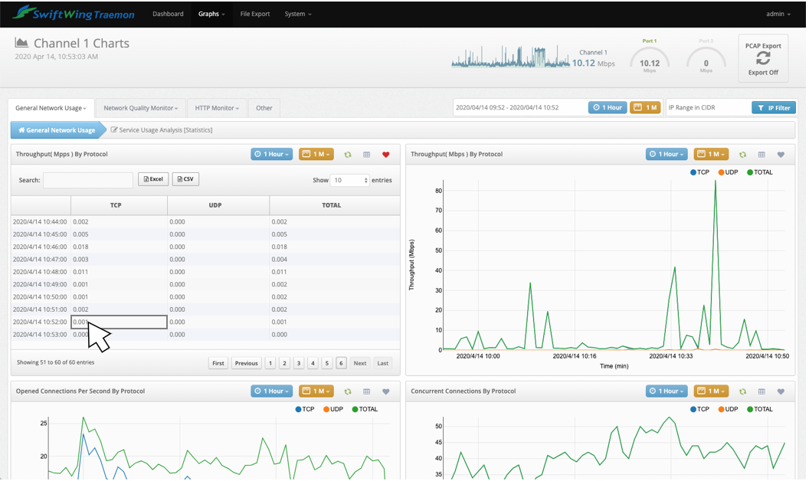Favorite the Throughput Mbps panel
This screenshot has height=481, width=809.
pos(781,155)
